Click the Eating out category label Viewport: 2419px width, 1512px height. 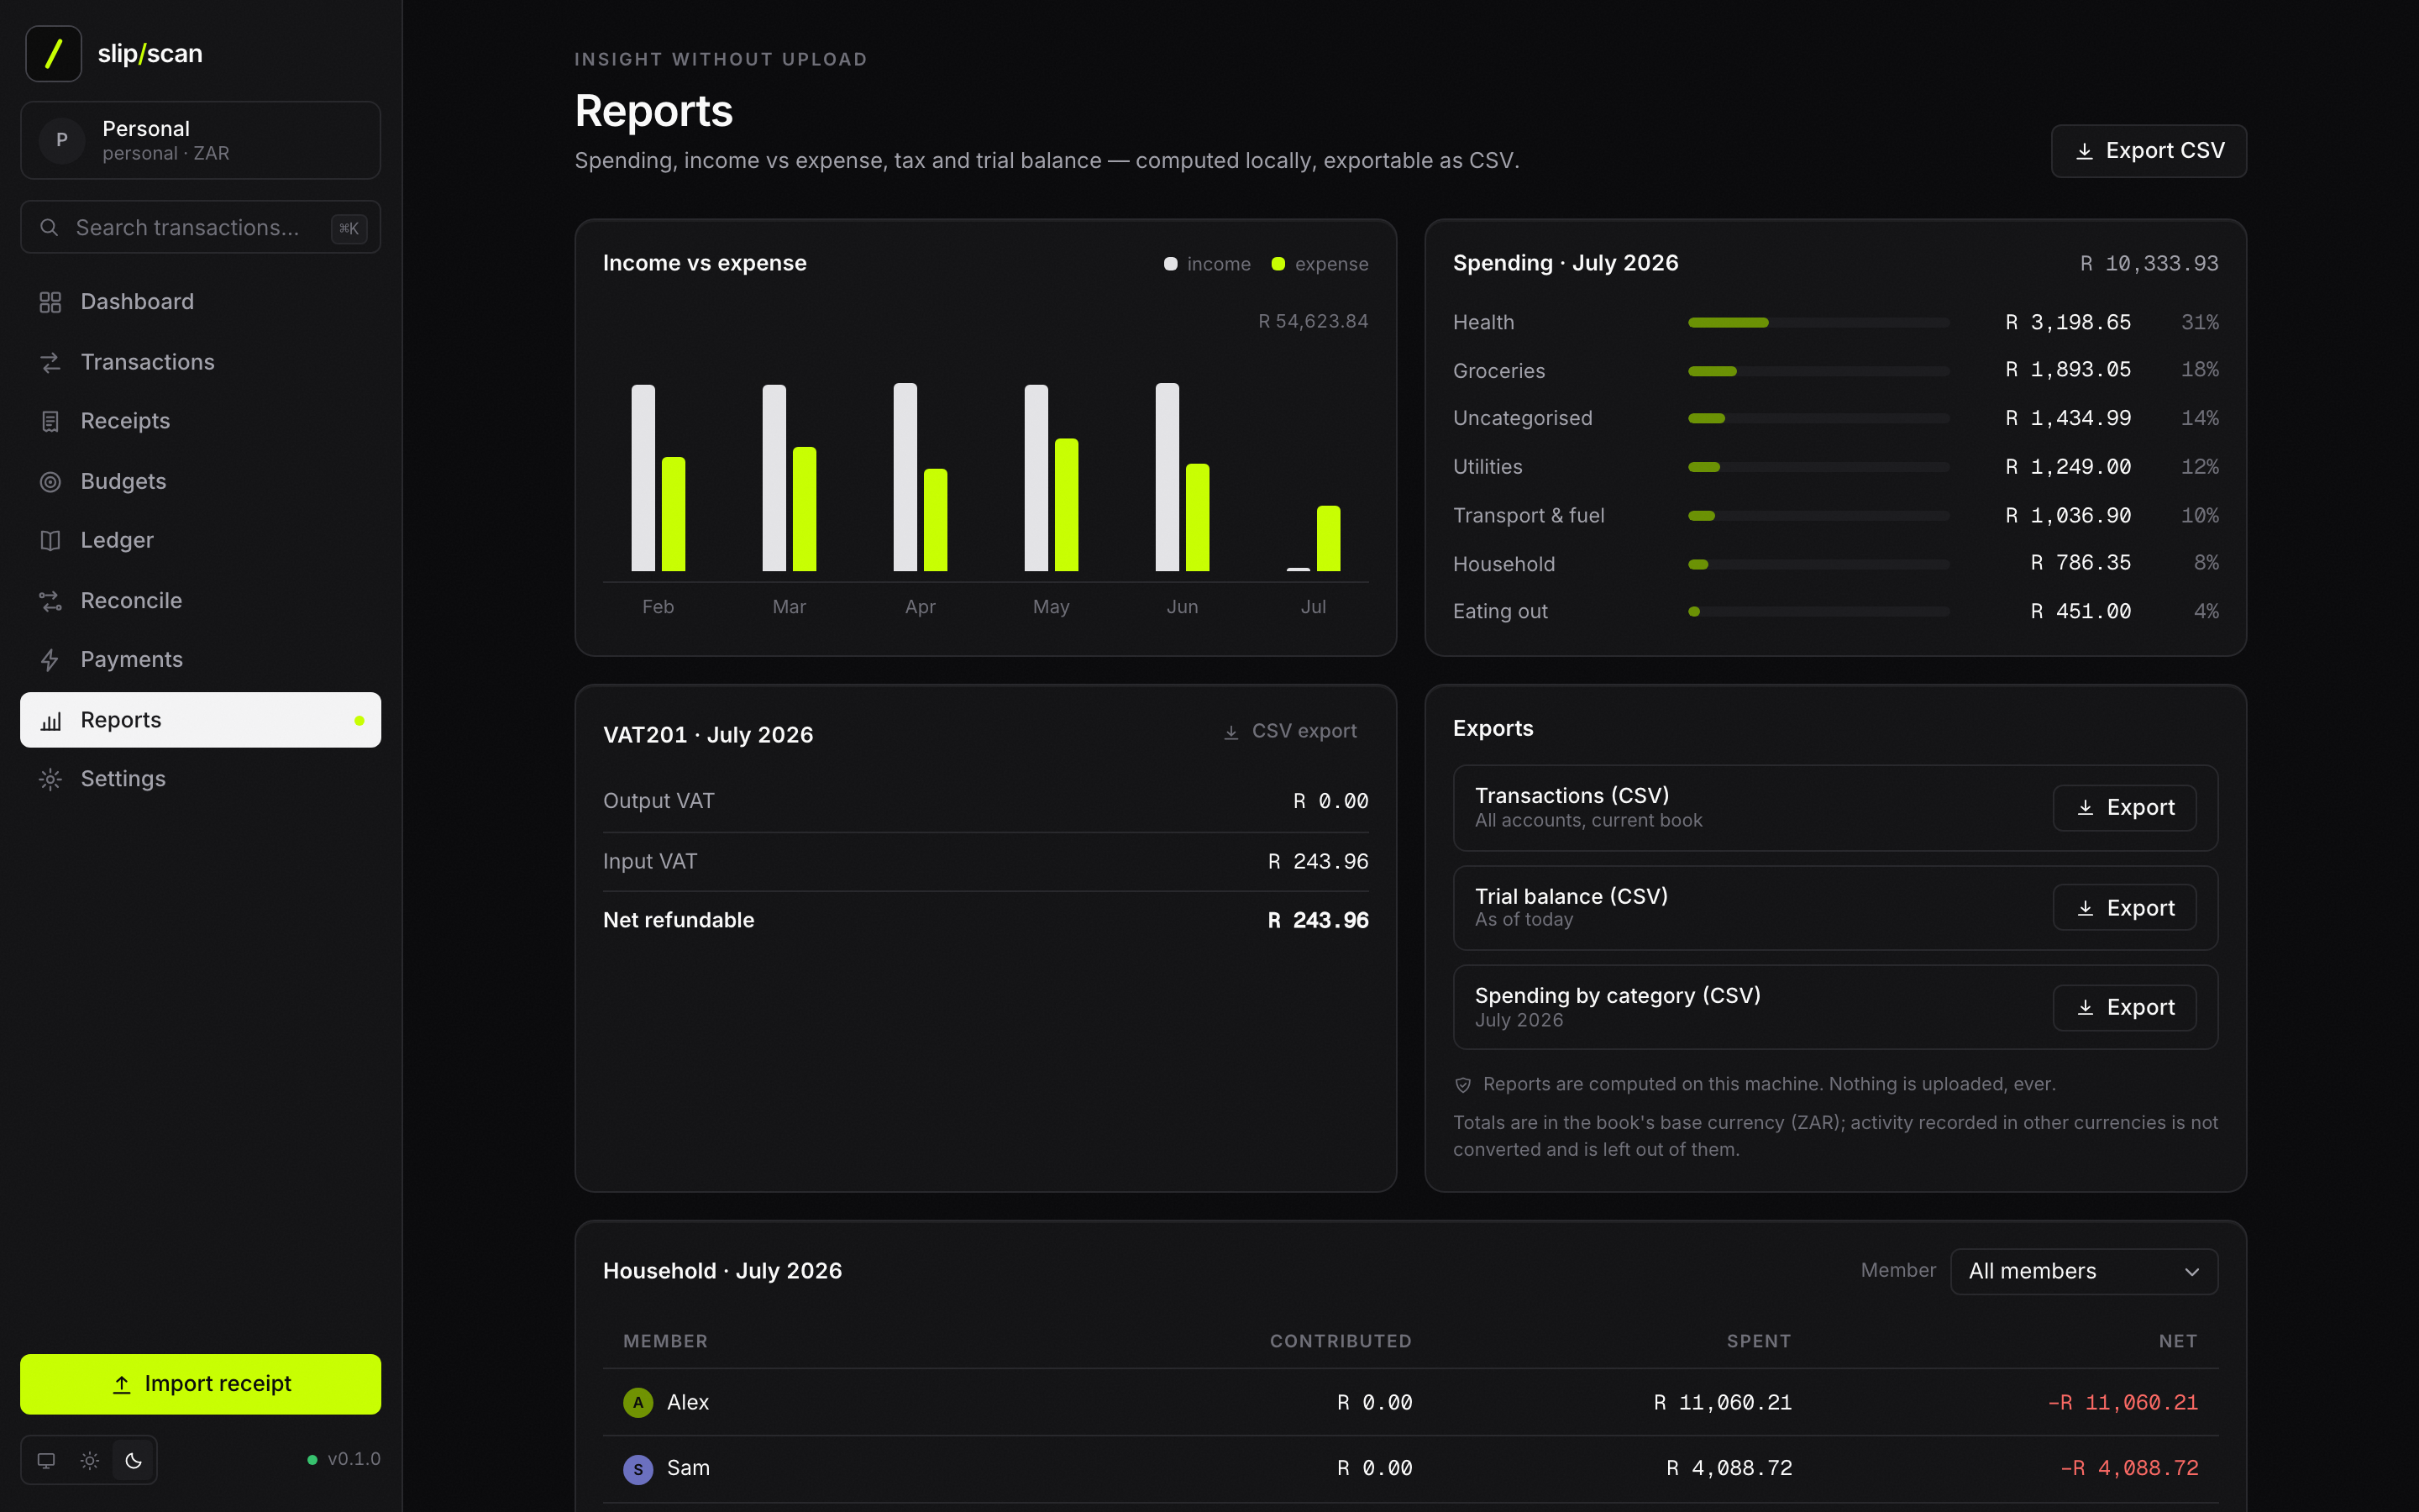pyautogui.click(x=1500, y=611)
